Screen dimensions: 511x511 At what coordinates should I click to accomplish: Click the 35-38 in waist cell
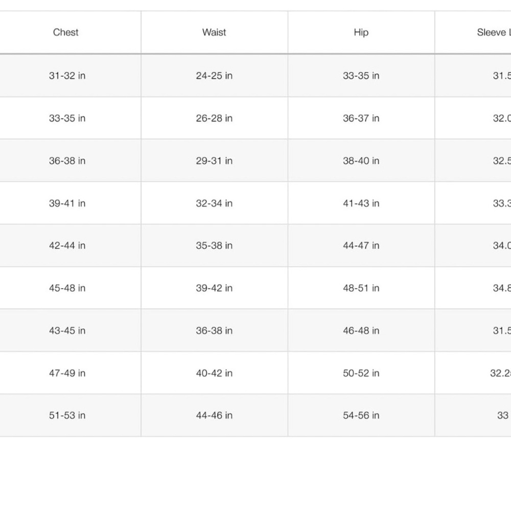215,245
